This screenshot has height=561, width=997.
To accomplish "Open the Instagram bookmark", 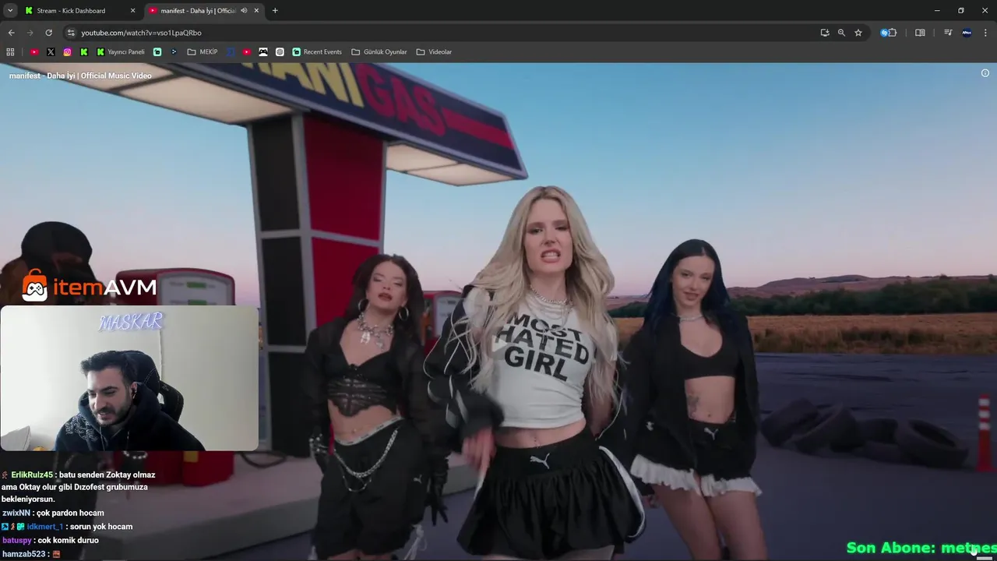I will tap(67, 51).
